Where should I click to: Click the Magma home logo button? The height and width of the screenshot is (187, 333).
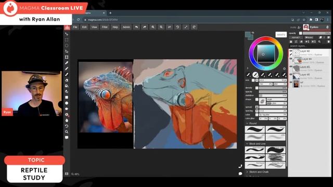(67, 28)
